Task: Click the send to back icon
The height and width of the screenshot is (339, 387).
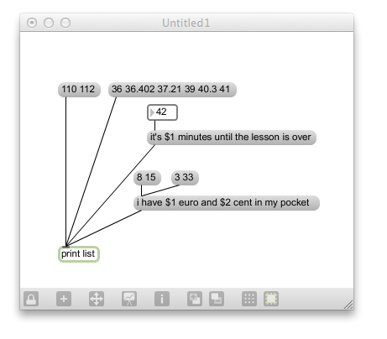Action: (x=217, y=299)
